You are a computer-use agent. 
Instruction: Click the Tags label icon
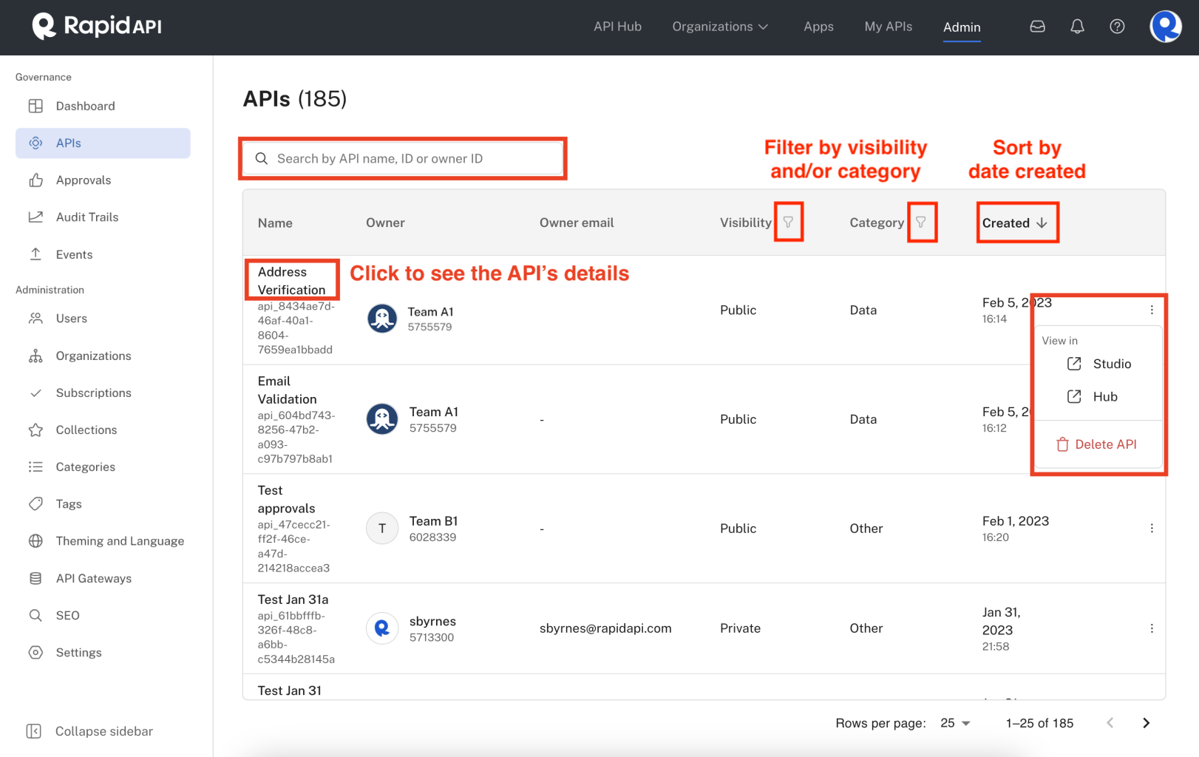coord(35,503)
